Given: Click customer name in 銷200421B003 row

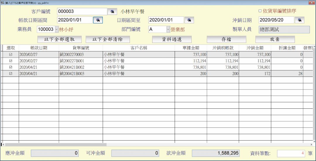Looking at the screenshot, I should pyautogui.click(x=139, y=74).
